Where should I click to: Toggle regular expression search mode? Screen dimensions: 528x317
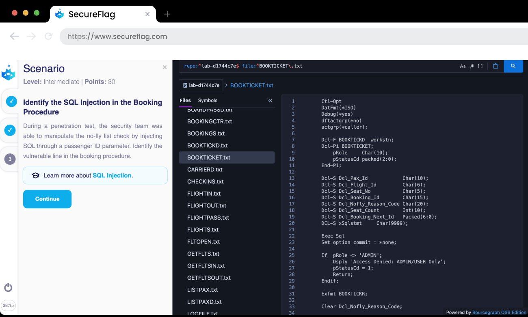pyautogui.click(x=472, y=66)
